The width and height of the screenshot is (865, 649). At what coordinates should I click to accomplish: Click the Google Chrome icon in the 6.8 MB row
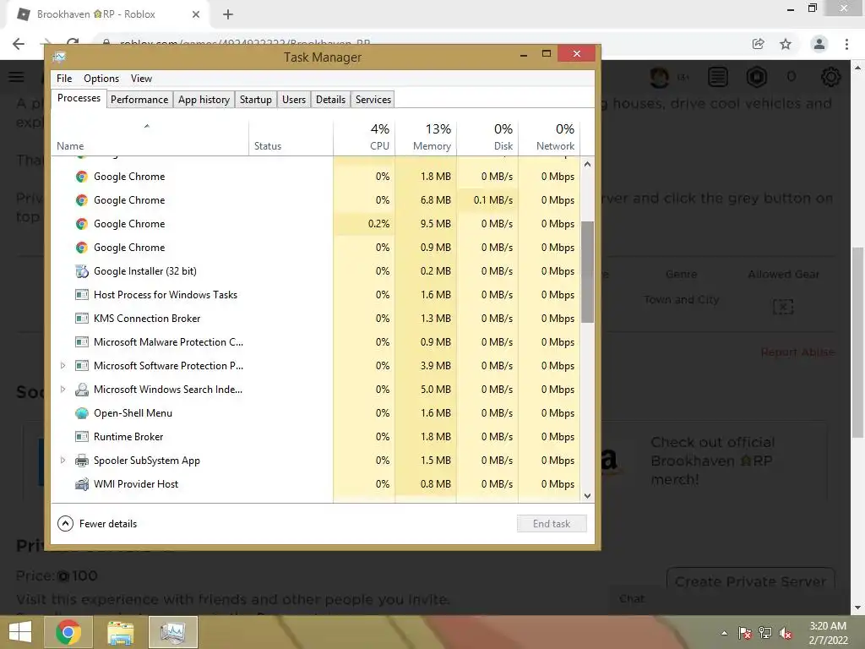pos(82,200)
